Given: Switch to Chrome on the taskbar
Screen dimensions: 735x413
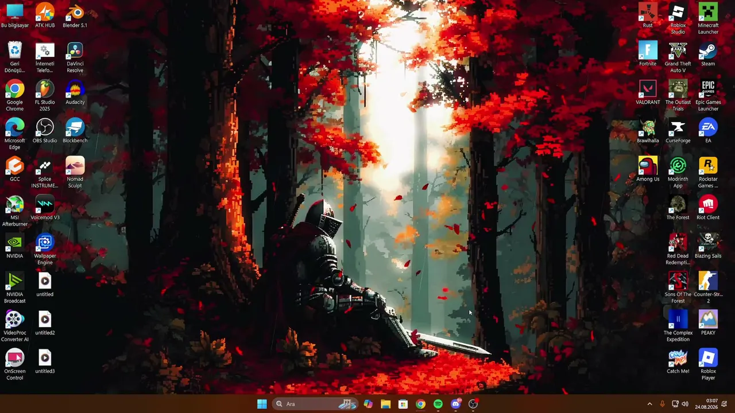Looking at the screenshot, I should coord(421,404).
